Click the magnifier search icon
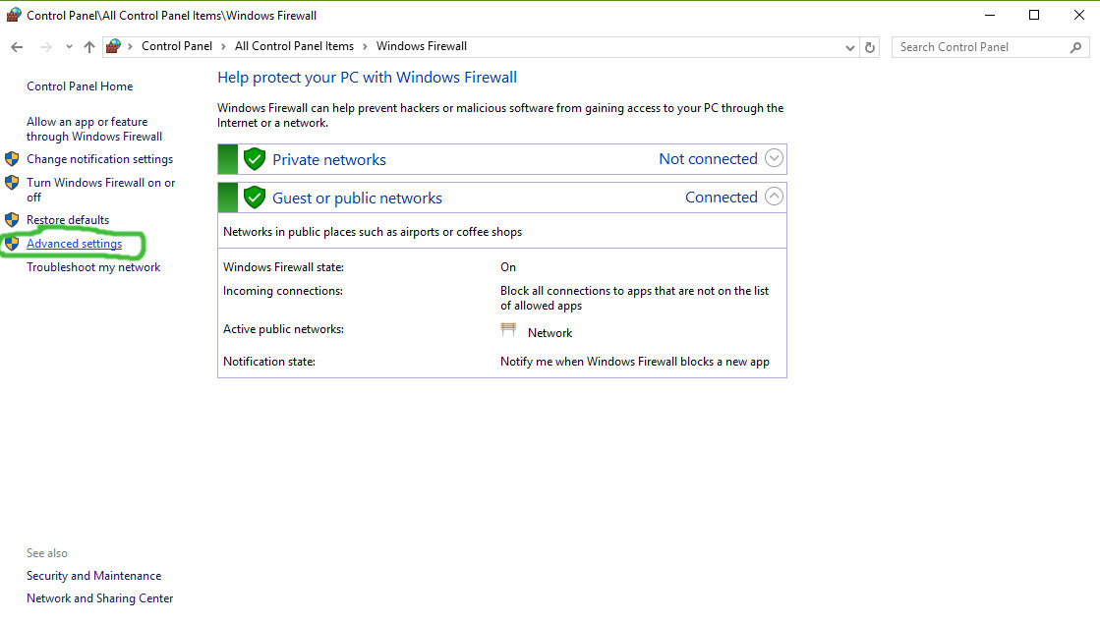This screenshot has width=1100, height=624. click(1076, 47)
